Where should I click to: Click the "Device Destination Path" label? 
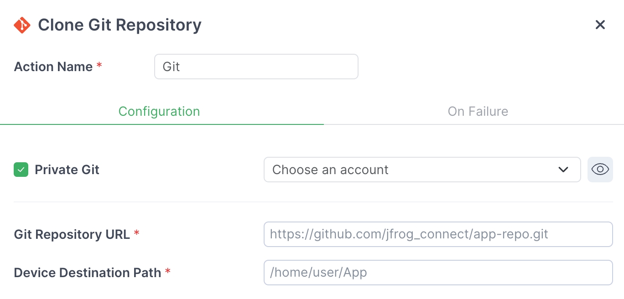[88, 273]
